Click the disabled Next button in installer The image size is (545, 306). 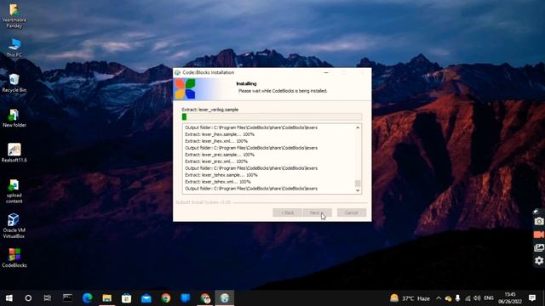[x=318, y=212]
